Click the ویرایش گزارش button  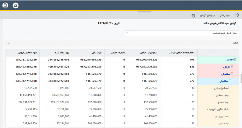[207, 15]
